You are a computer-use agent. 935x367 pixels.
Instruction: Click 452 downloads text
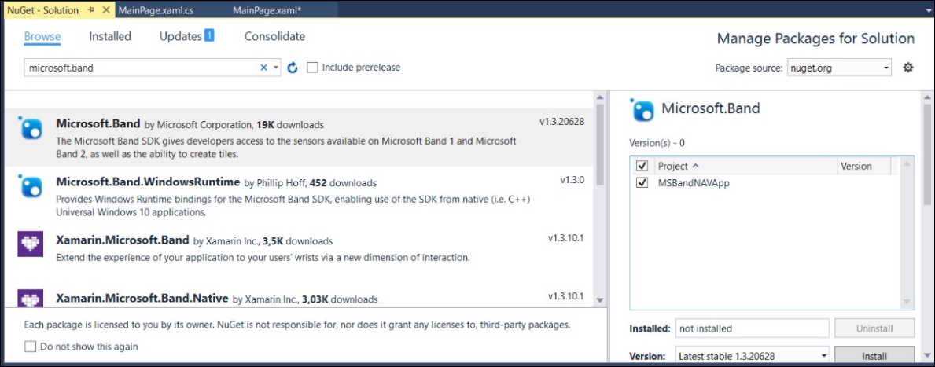[344, 183]
